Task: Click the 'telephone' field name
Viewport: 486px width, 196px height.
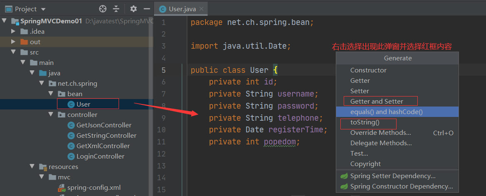Action: tap(298, 118)
